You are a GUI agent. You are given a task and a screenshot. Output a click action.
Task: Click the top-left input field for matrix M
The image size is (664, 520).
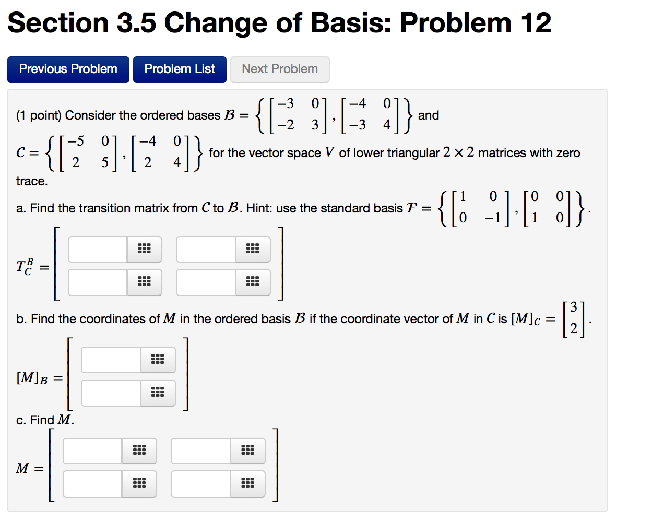[92, 451]
